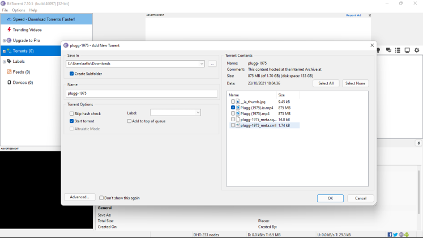Viewport: 423px width, 238px height.
Task: Uncheck the Plugg (1975).ia.mp4 checkbox
Action: pyautogui.click(x=233, y=108)
